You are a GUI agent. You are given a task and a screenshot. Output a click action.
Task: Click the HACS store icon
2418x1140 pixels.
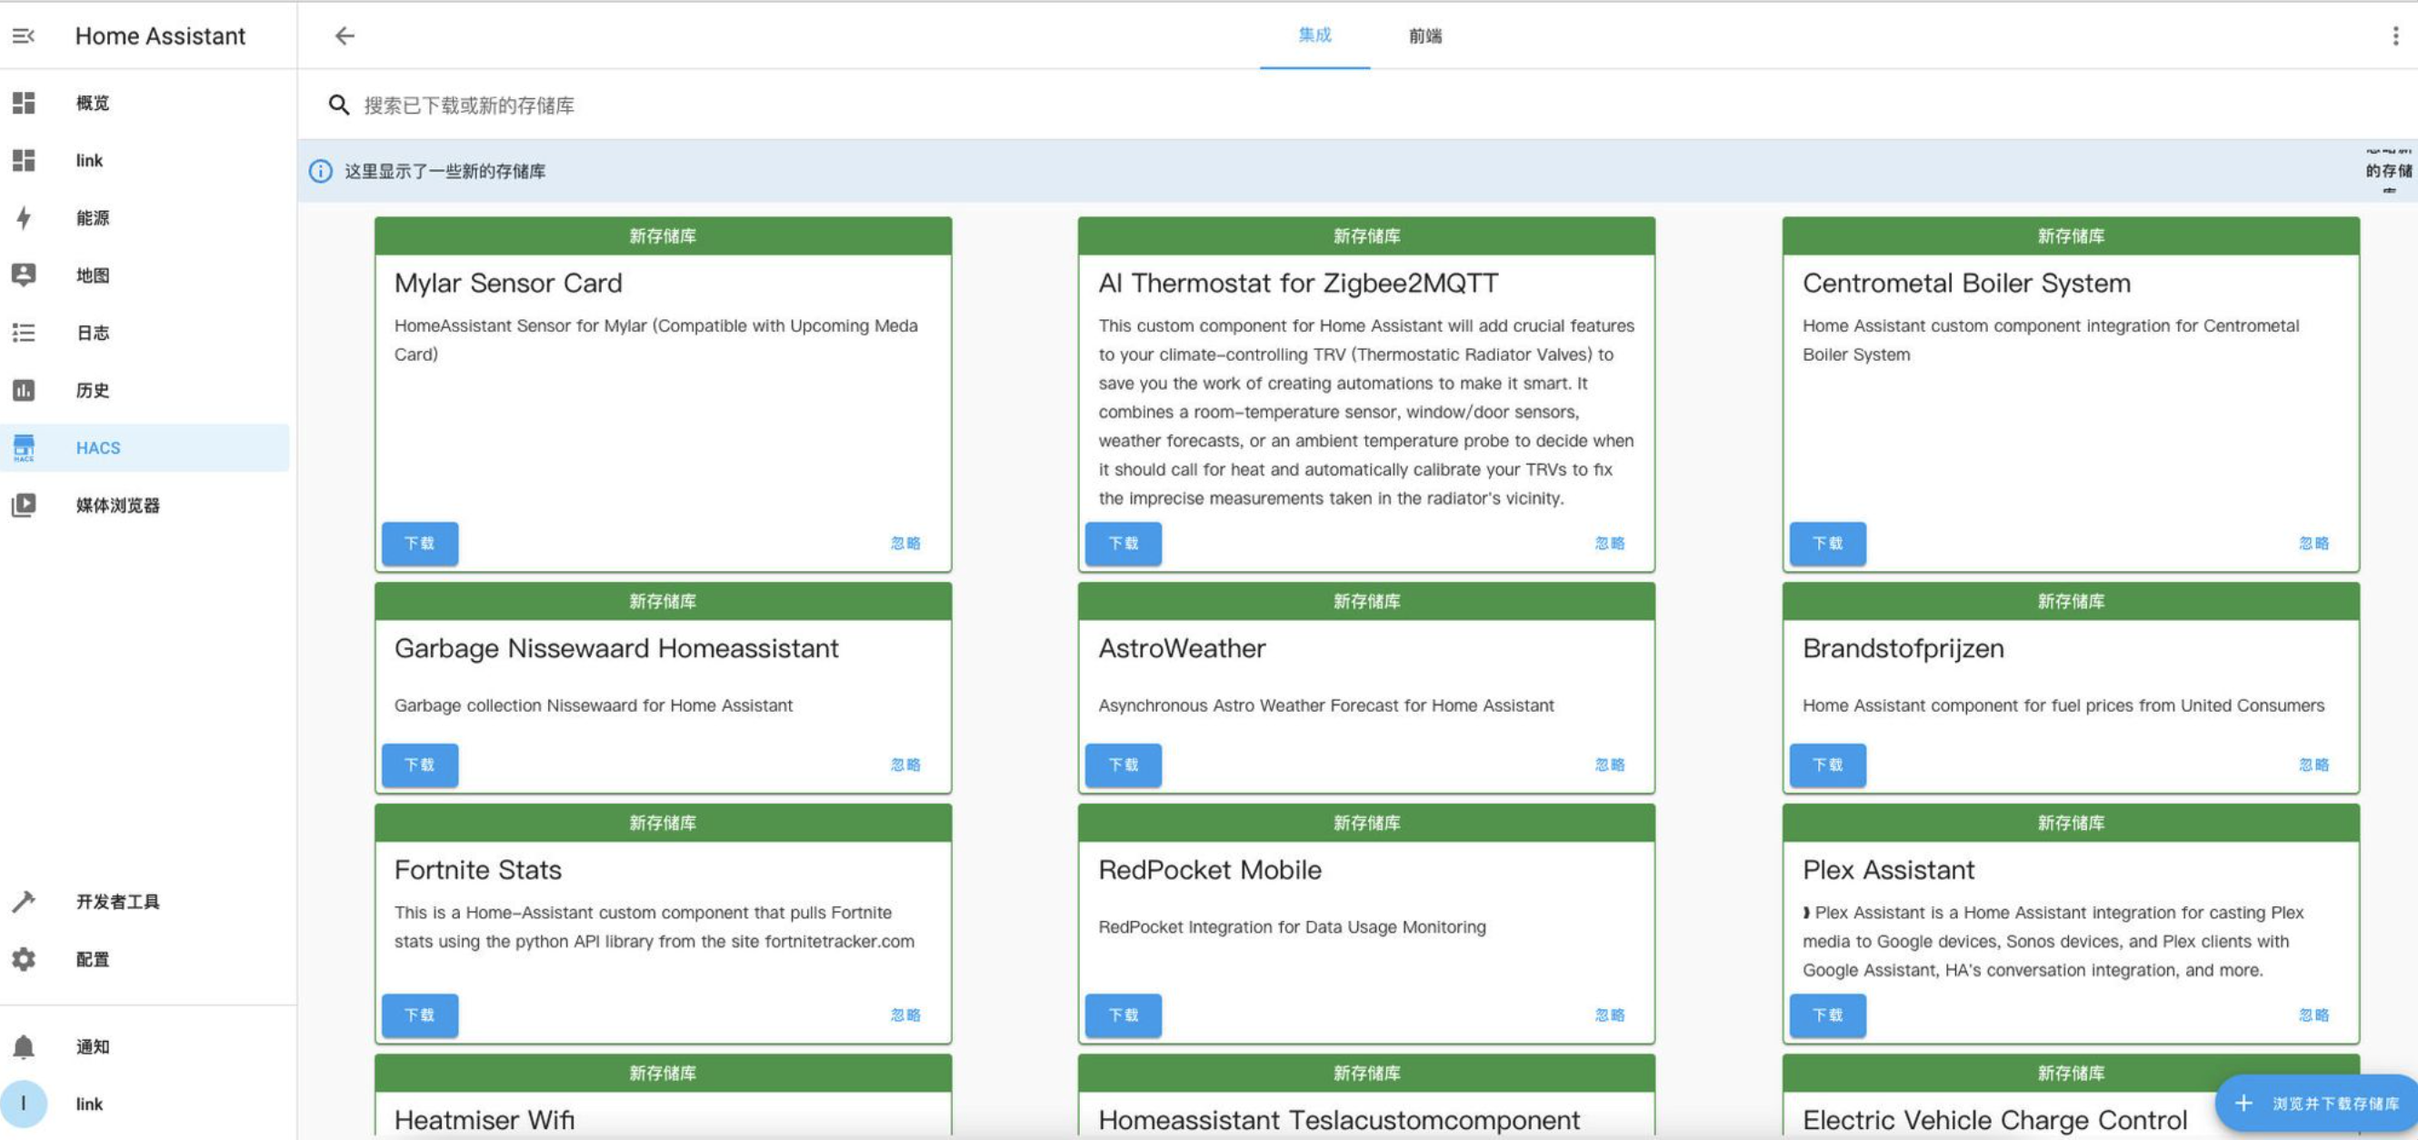tap(24, 447)
